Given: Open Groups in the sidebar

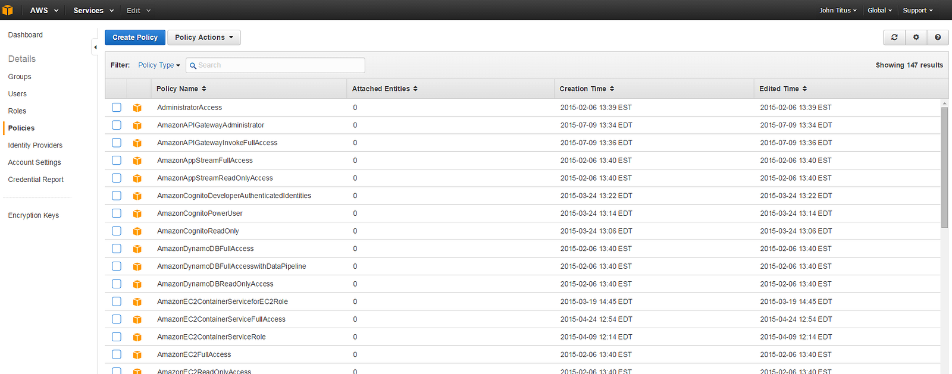Looking at the screenshot, I should coord(20,77).
